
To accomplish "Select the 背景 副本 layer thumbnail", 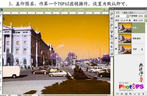I will (125, 38).
